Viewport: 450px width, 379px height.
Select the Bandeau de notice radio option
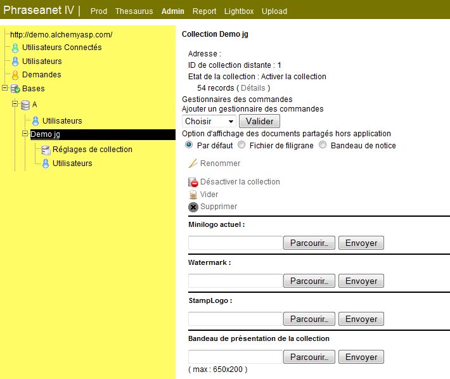click(x=323, y=145)
